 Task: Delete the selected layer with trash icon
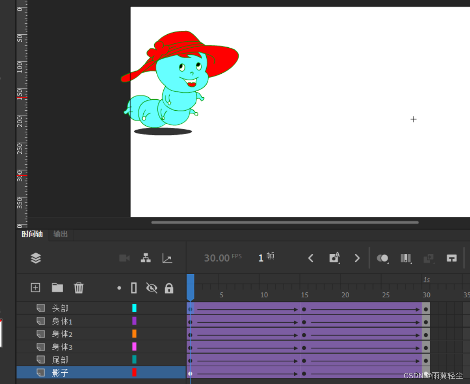pyautogui.click(x=78, y=288)
